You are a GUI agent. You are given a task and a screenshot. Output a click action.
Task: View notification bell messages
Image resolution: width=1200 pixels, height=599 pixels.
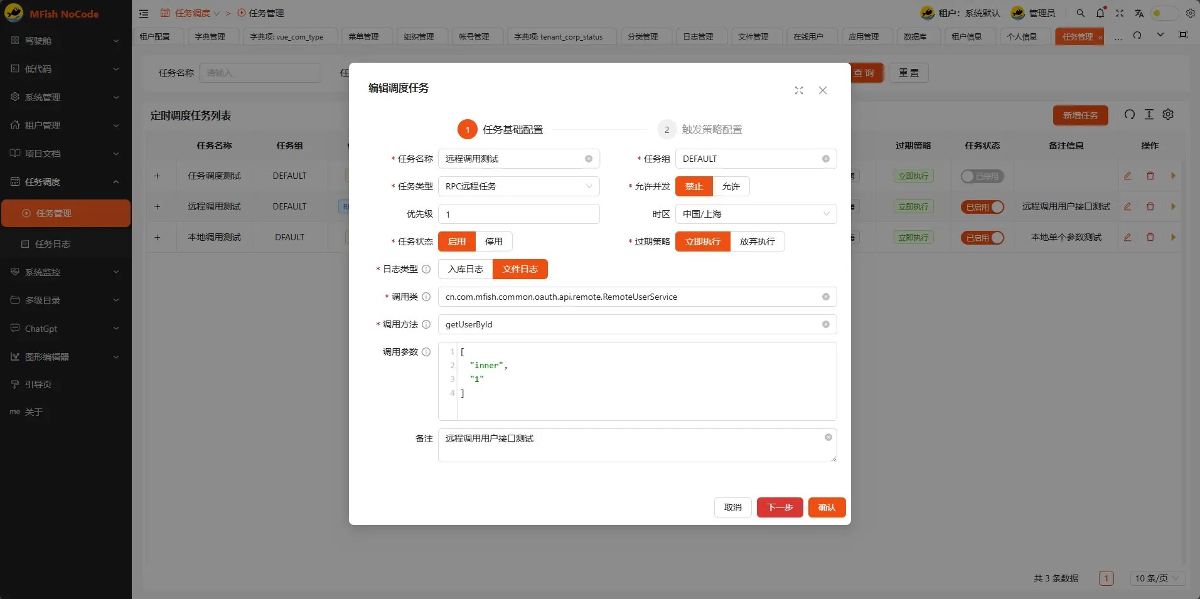[x=1099, y=13]
